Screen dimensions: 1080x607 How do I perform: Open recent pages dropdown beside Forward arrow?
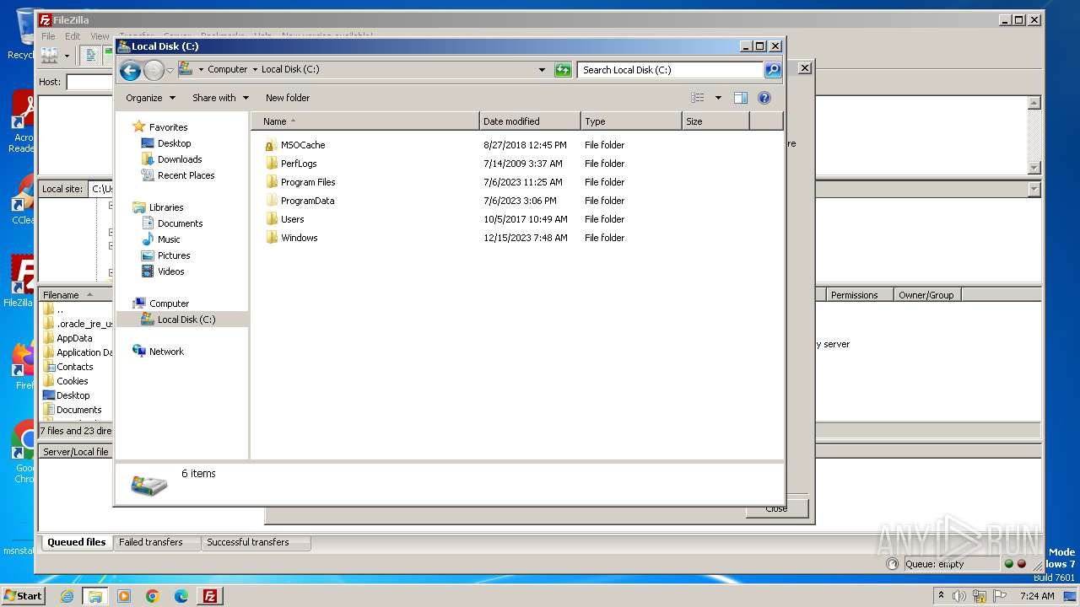tap(170, 70)
